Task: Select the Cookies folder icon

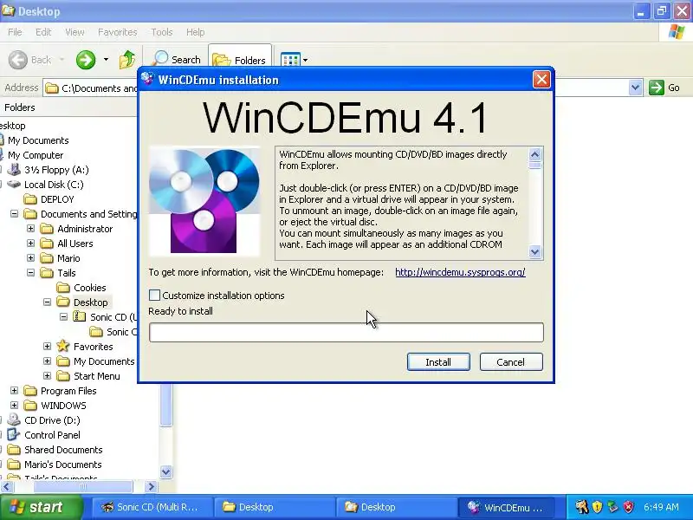Action: click(63, 288)
